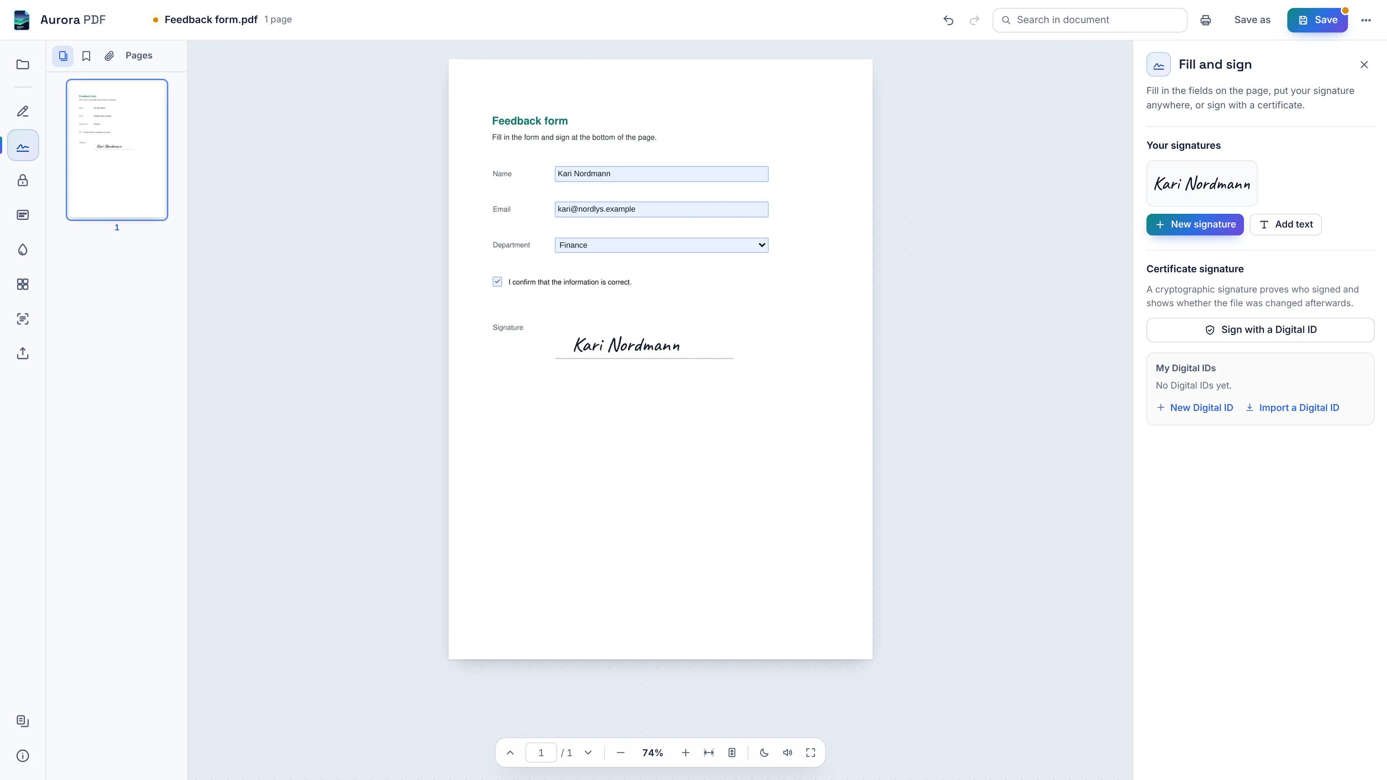1387x780 pixels.
Task: Click Sign with a Digital ID
Action: click(1260, 330)
